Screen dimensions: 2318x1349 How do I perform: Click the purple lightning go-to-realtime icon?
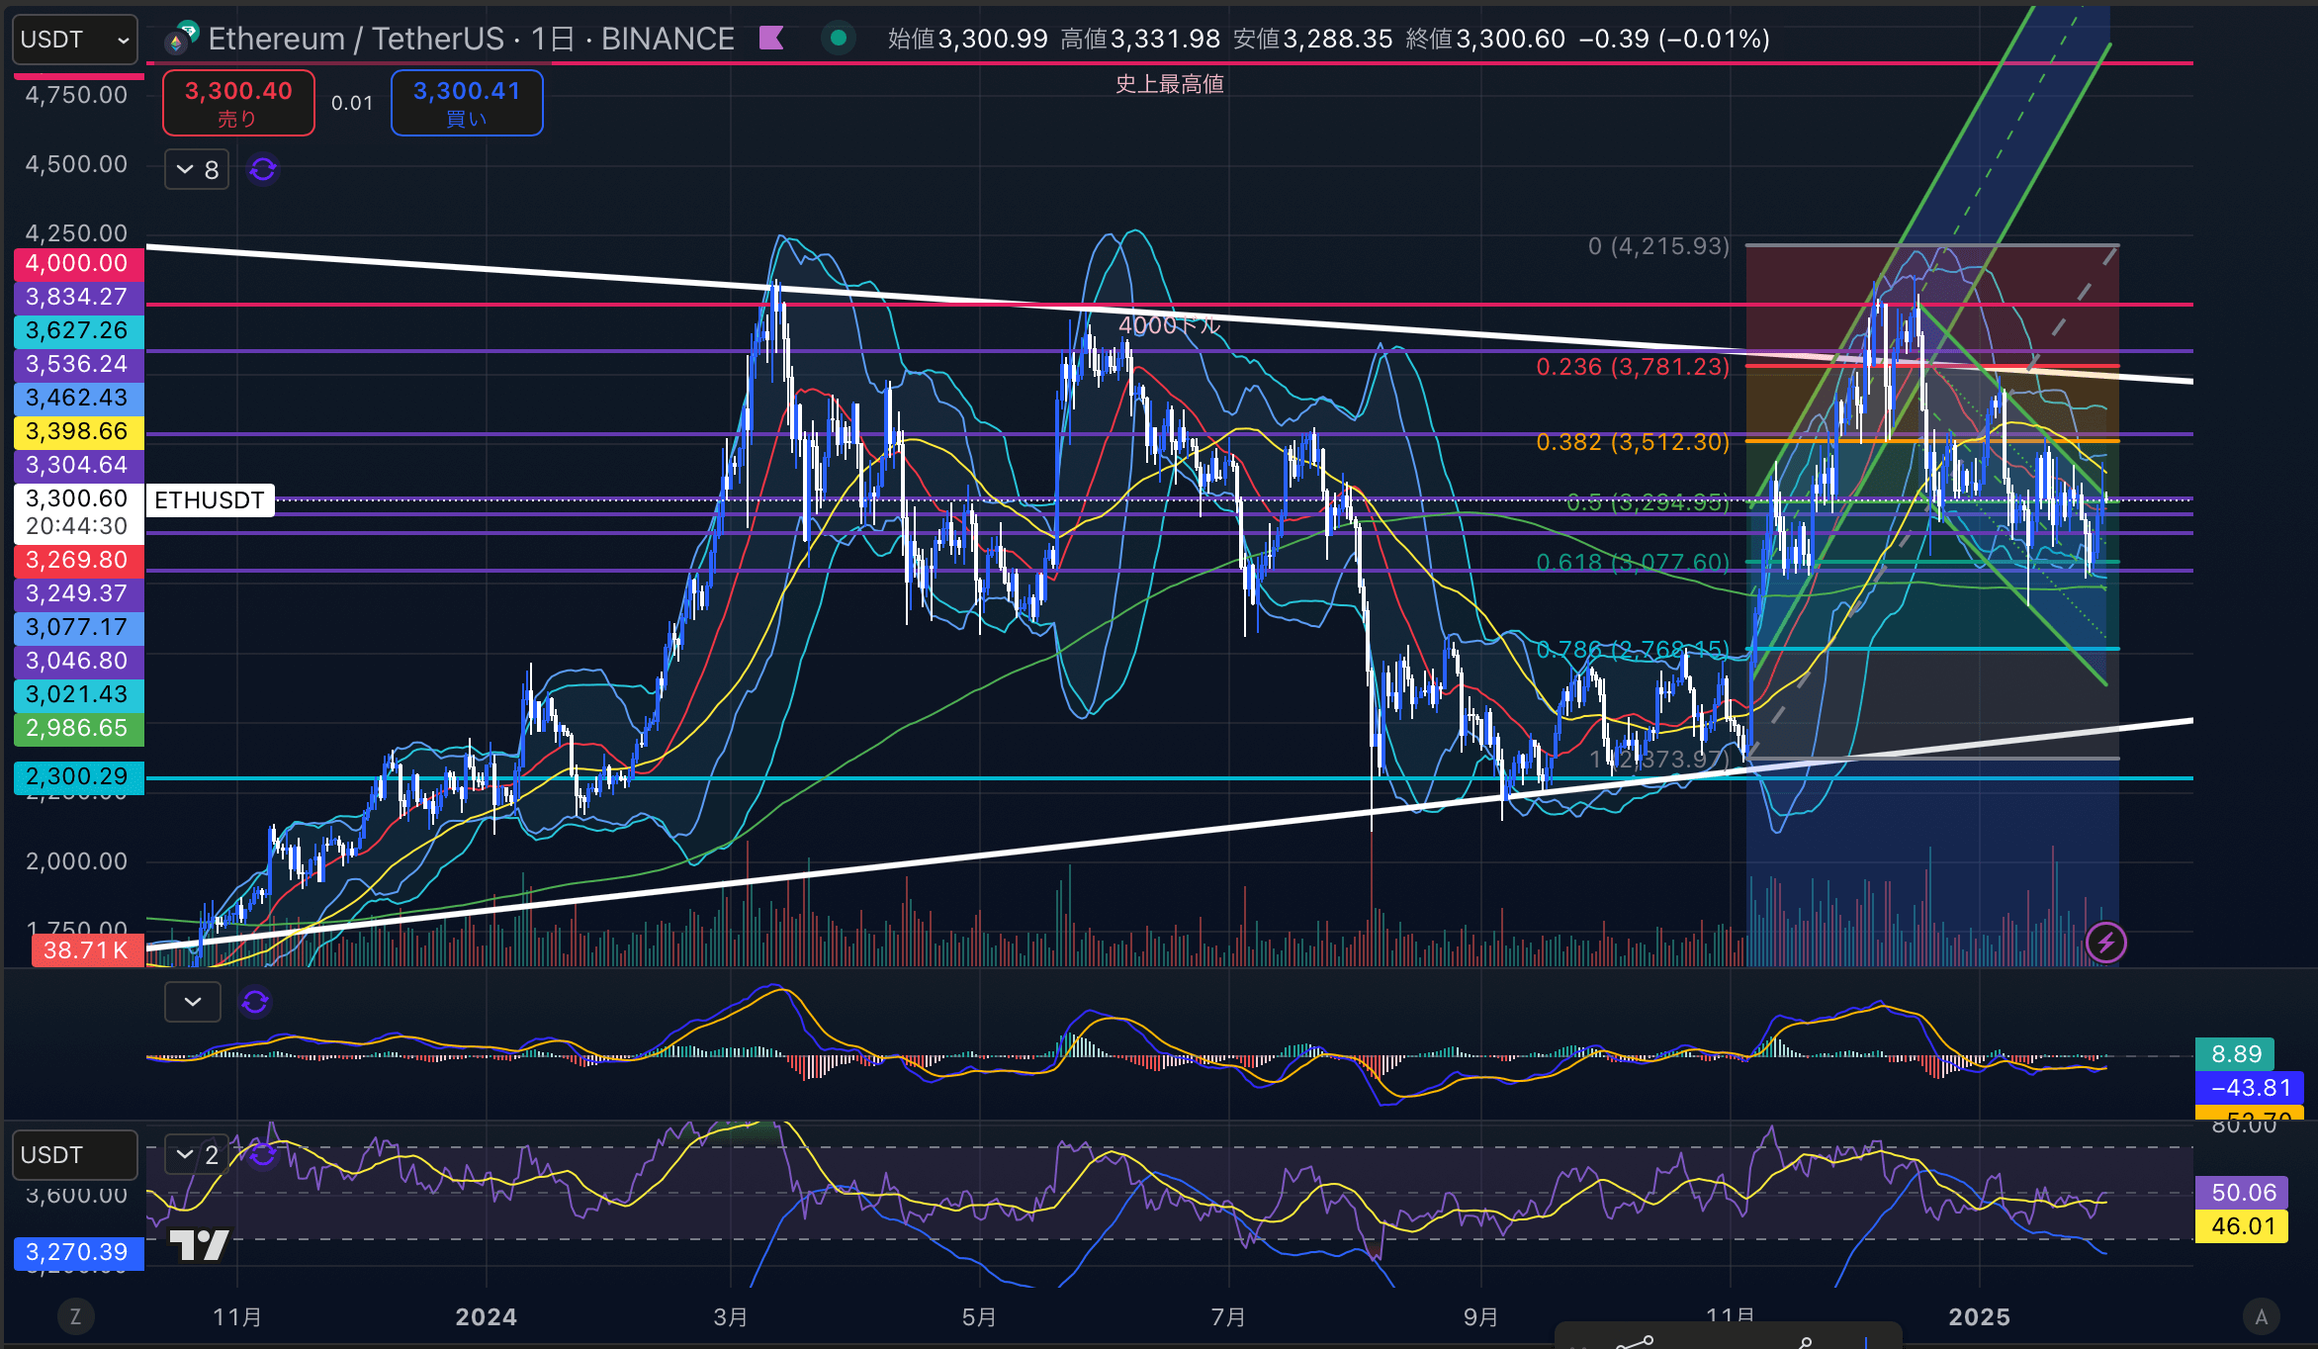[x=2105, y=943]
